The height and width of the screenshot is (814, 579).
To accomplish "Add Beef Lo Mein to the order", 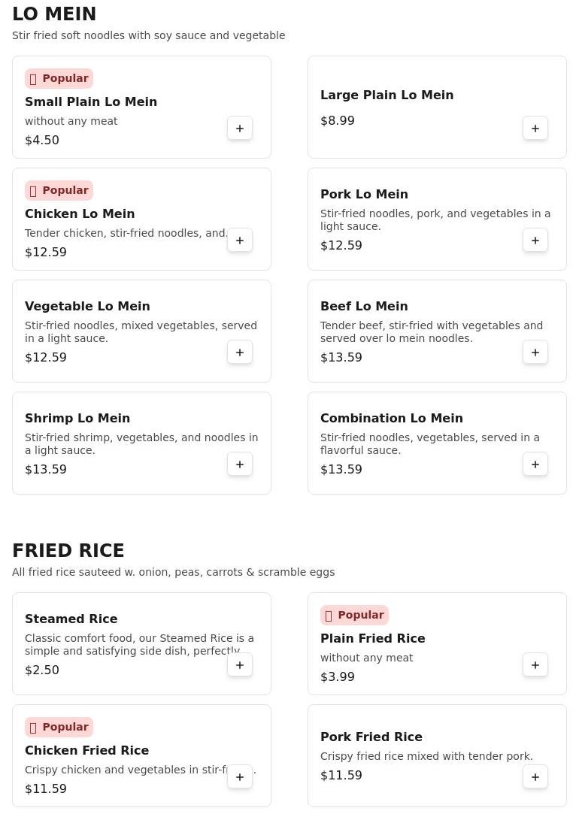I will (535, 353).
